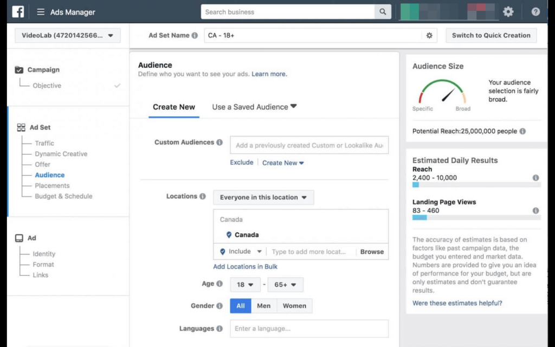
Task: Go to Audience in Ad Set section
Action: [49, 175]
